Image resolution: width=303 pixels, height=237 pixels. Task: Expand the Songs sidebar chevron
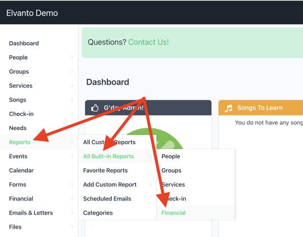tap(72, 100)
